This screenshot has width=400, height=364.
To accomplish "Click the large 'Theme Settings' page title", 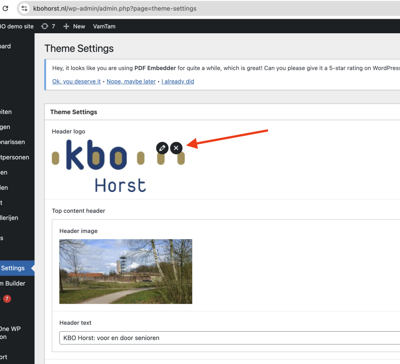I will [x=79, y=48].
